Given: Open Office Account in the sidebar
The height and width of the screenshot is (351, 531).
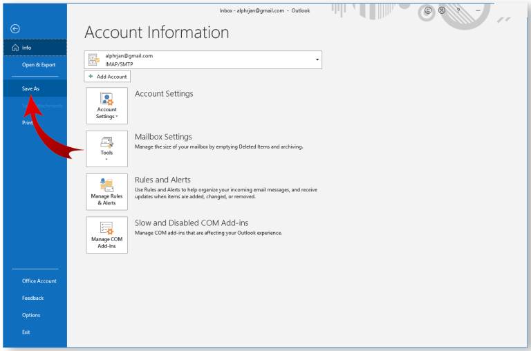Looking at the screenshot, I should pos(35,281).
